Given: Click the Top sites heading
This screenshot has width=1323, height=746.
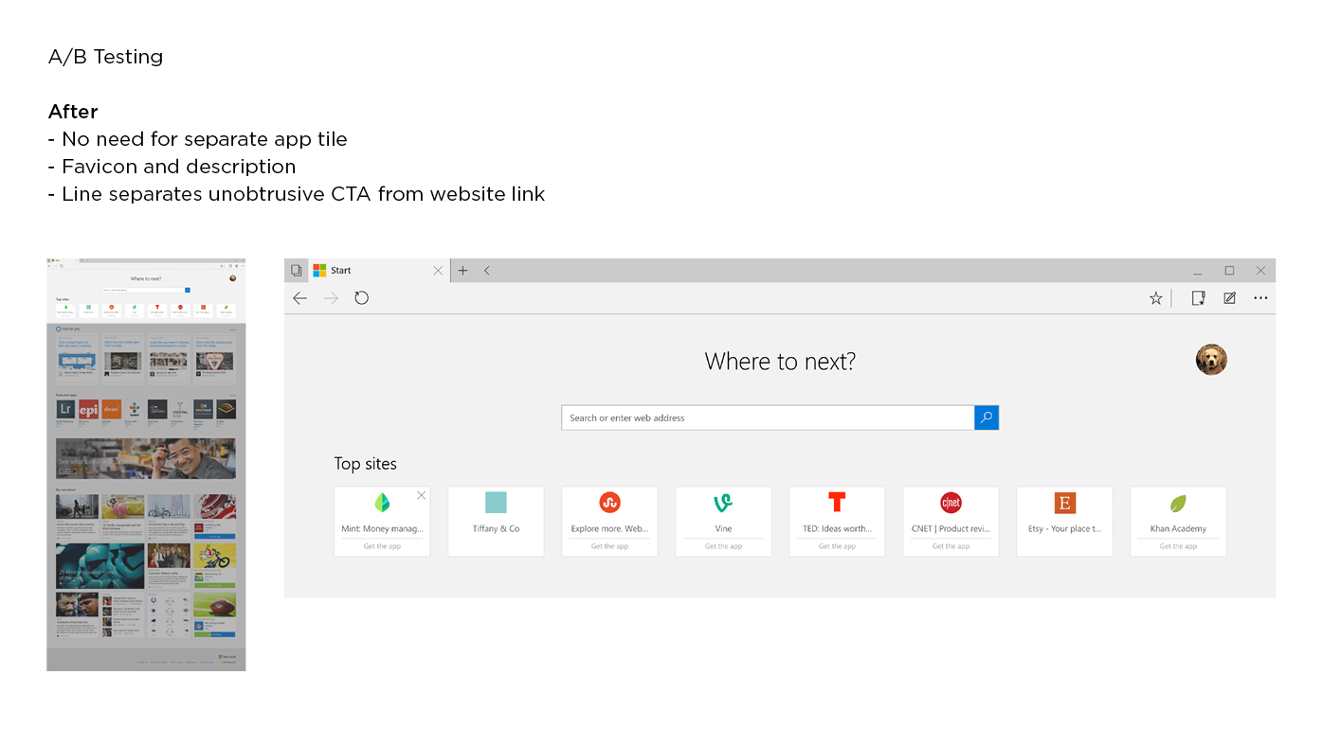Looking at the screenshot, I should point(365,464).
